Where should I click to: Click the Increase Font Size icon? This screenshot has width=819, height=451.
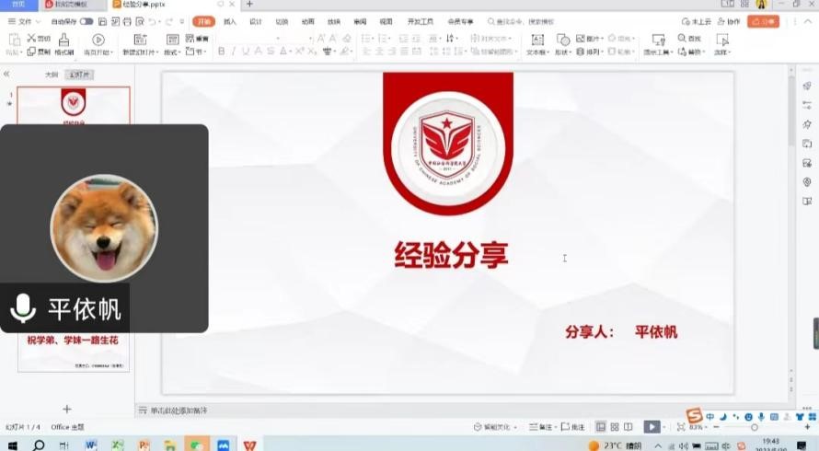pos(321,39)
